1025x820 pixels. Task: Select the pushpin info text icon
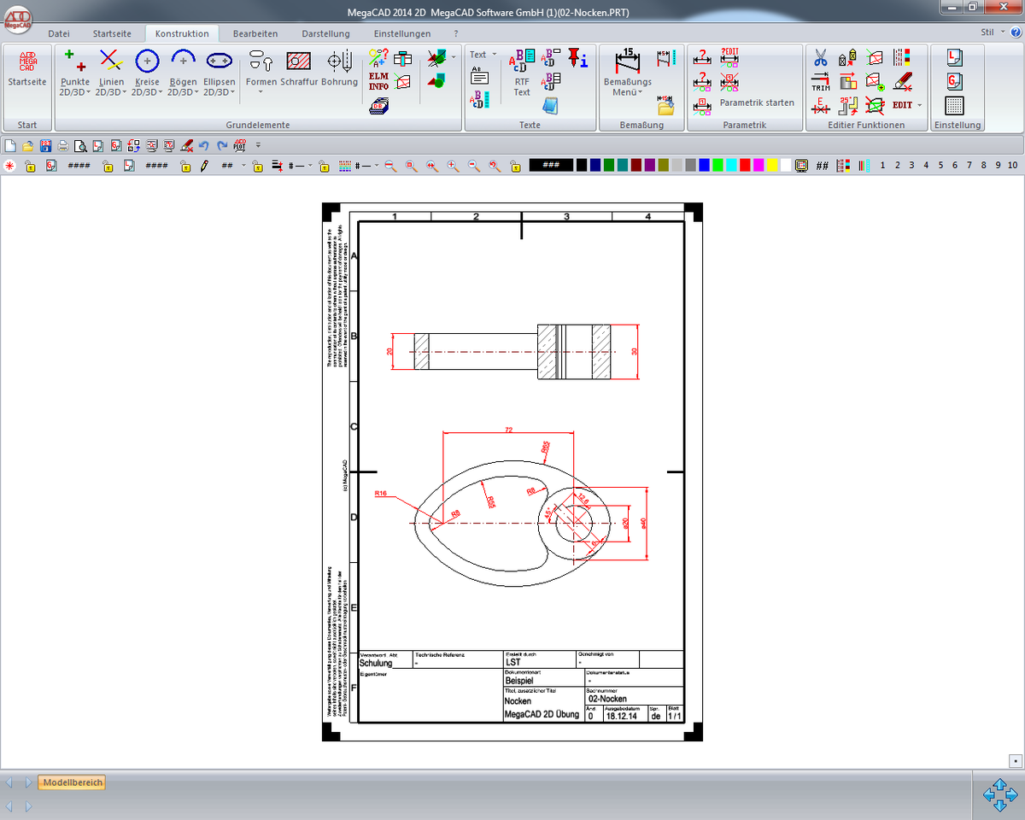[578, 57]
